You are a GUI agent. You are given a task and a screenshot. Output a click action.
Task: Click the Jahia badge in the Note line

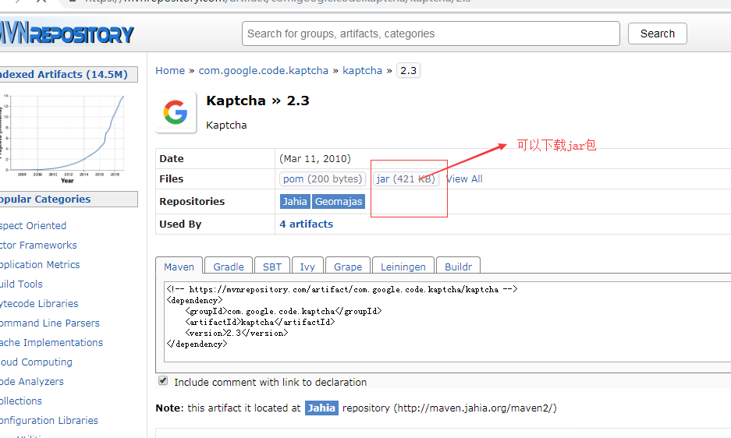pyautogui.click(x=321, y=408)
